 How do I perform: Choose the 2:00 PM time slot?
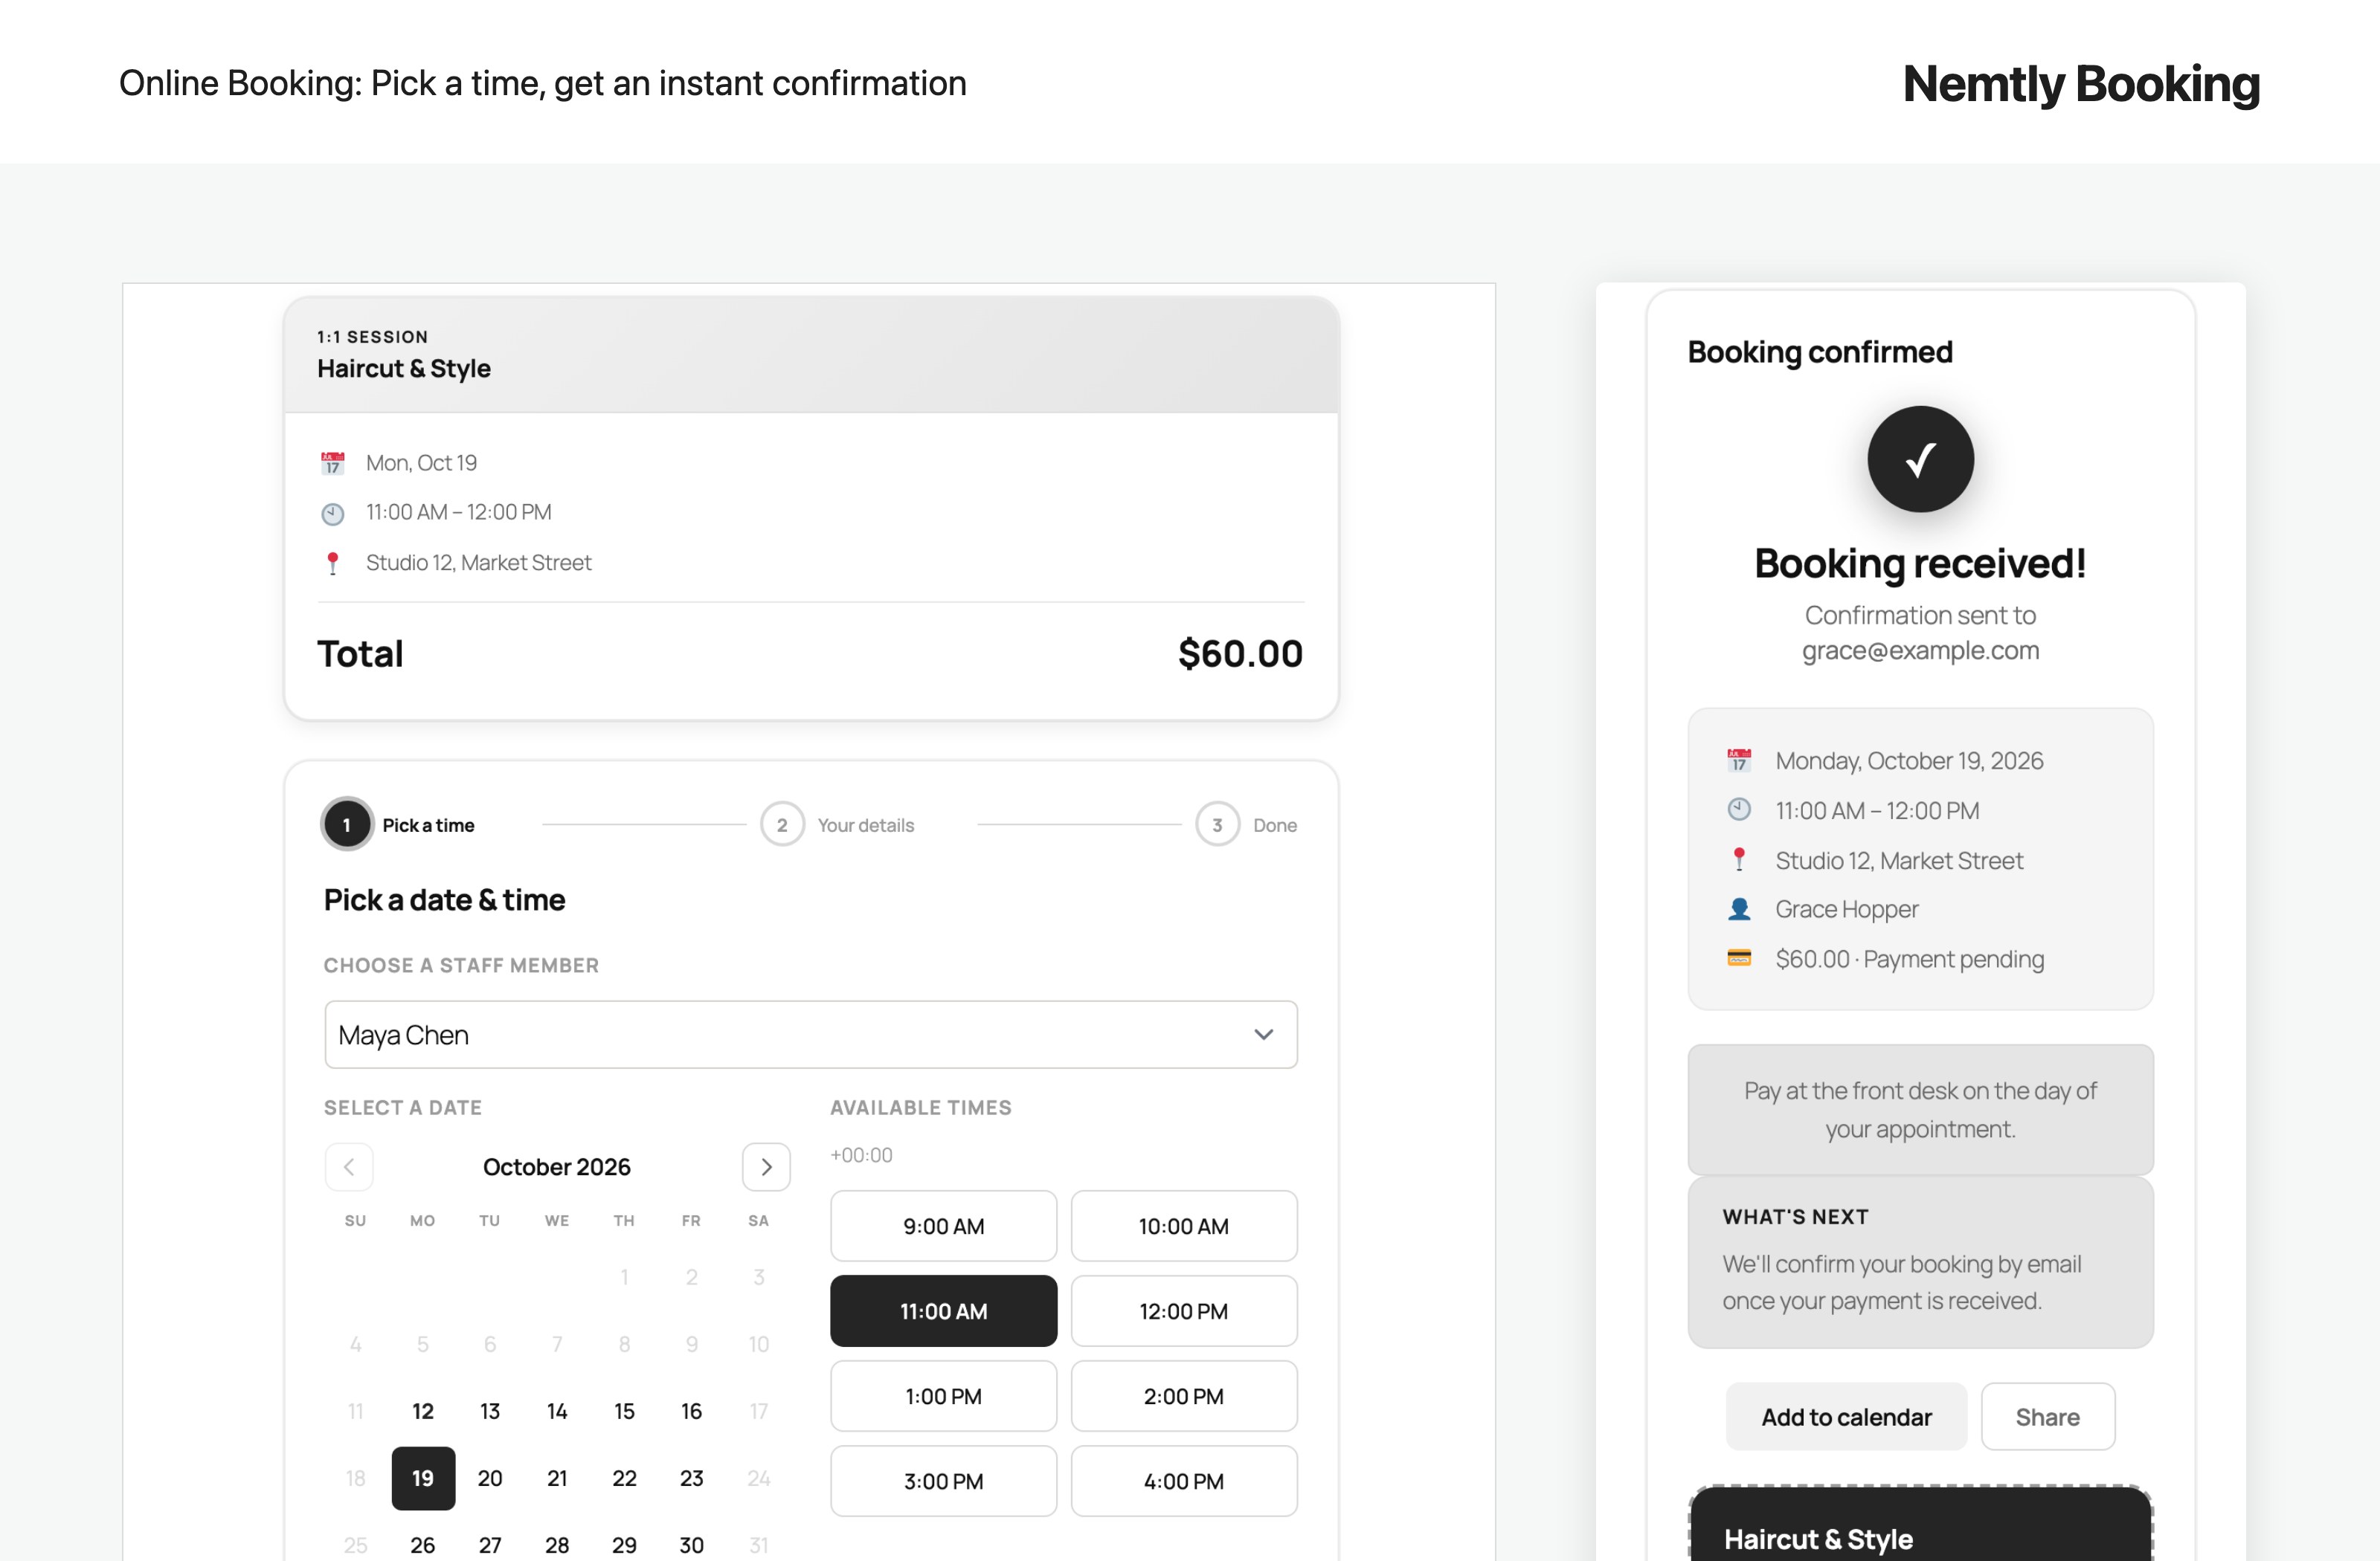[1184, 1396]
